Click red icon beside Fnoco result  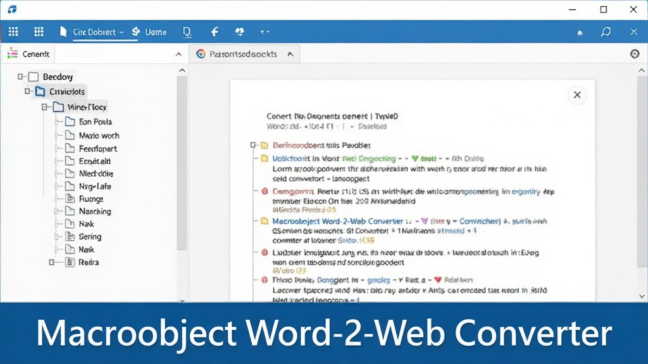(x=265, y=280)
